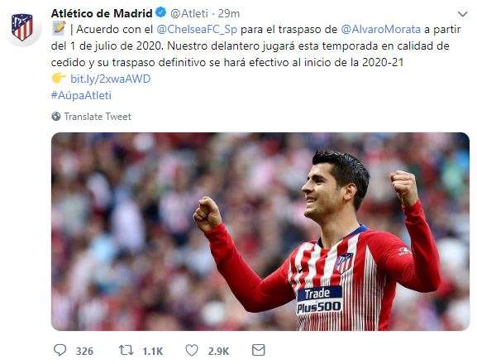477x364 pixels.
Task: Open the @AlvaroMorata mention link
Action: point(381,30)
